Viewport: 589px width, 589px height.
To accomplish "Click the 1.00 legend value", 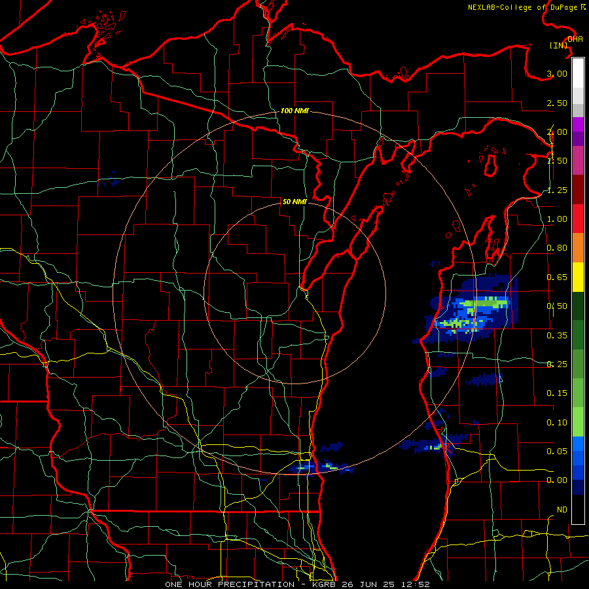I will (557, 219).
